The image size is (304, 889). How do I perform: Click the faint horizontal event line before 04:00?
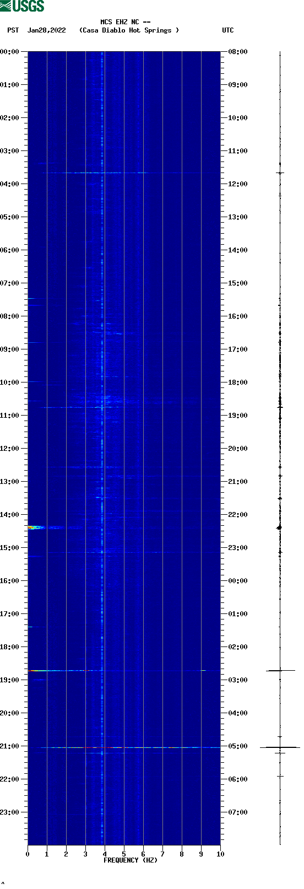[x=96, y=173]
